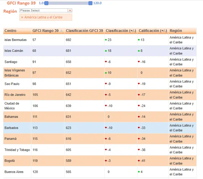Click the sort arrow in GFCI Rango 39 header
Viewport: 203px width, 179px height.
click(62, 31)
